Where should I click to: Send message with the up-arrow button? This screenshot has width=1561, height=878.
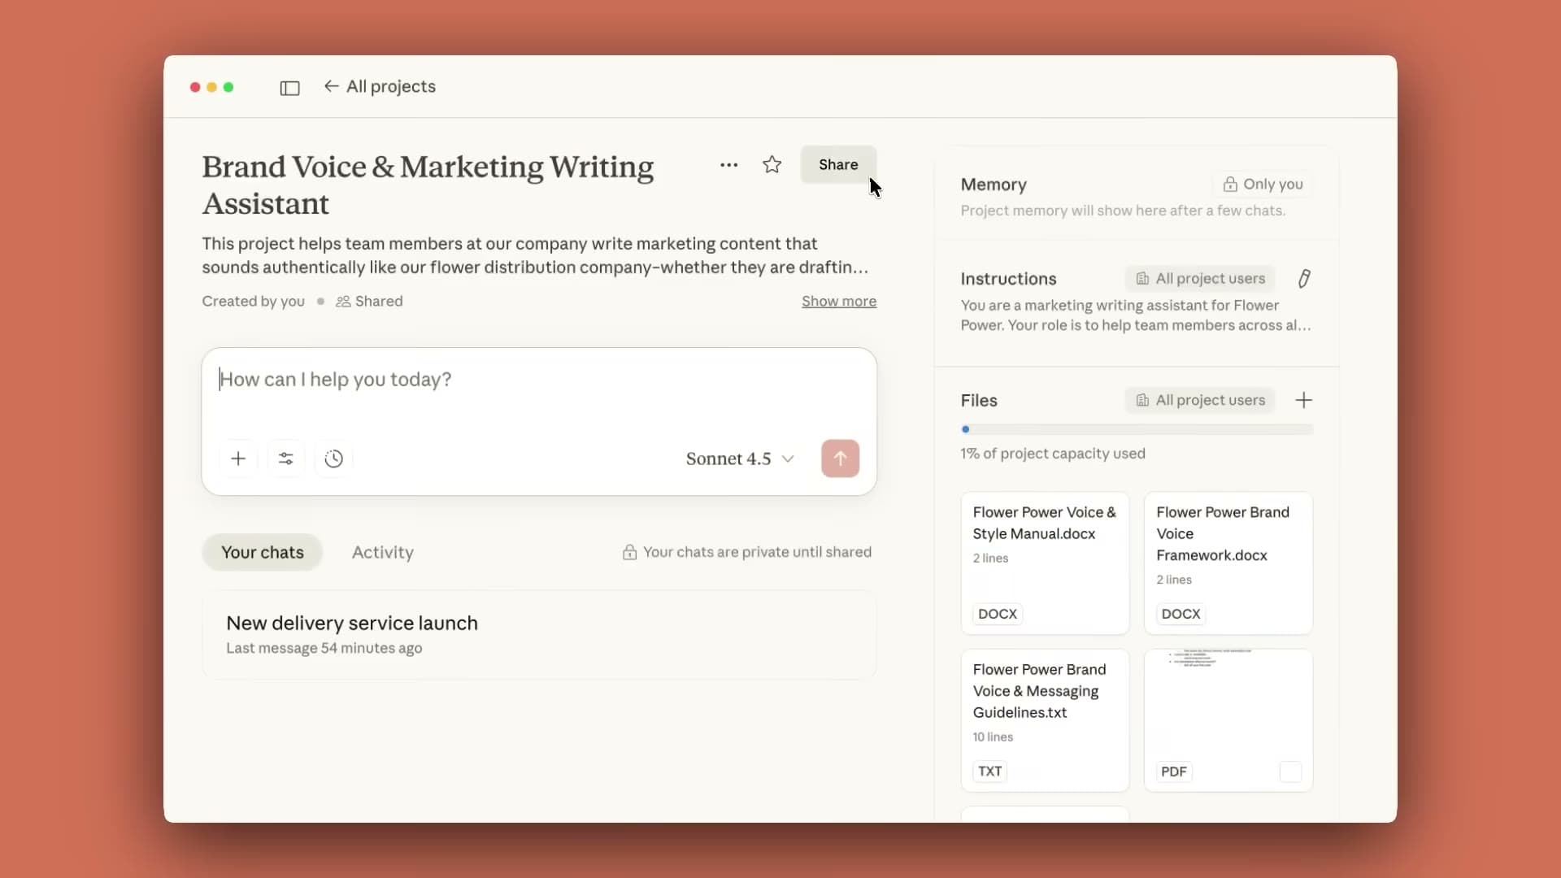point(840,459)
